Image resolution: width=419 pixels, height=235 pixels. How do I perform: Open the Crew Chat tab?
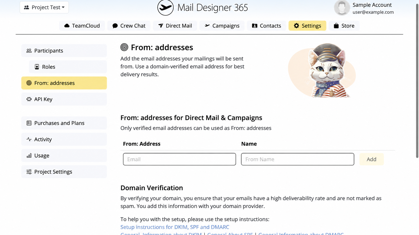[129, 26]
